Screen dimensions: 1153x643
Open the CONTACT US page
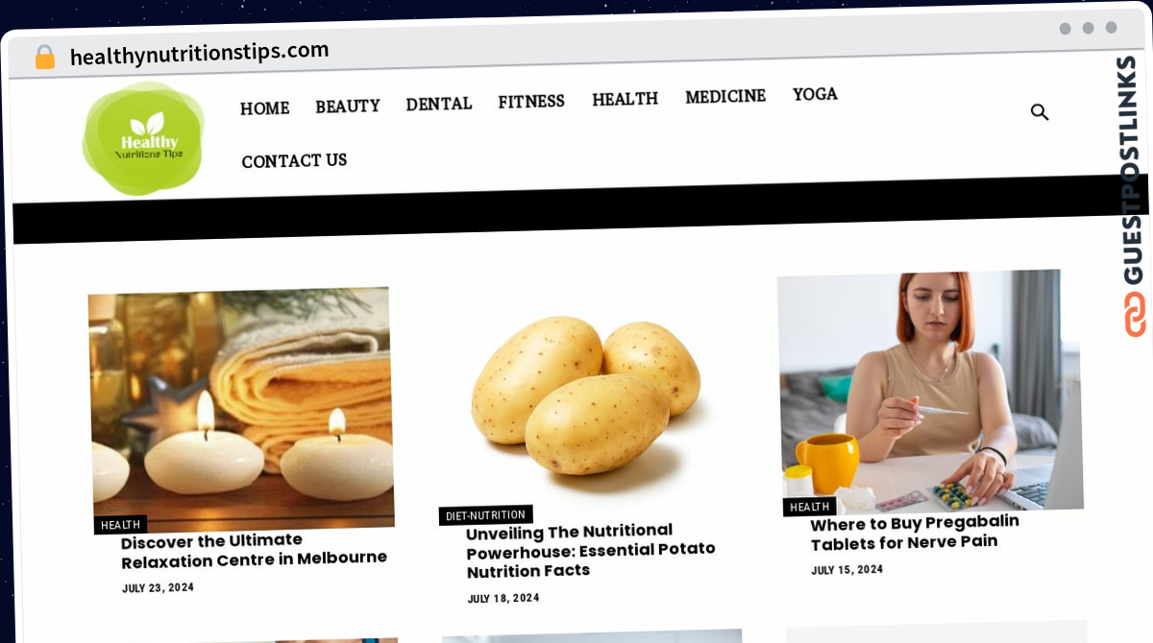294,161
